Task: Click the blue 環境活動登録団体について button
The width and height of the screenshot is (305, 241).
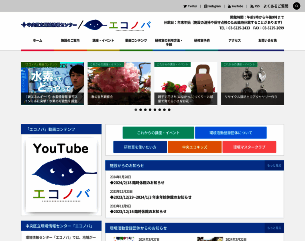Action: click(231, 133)
